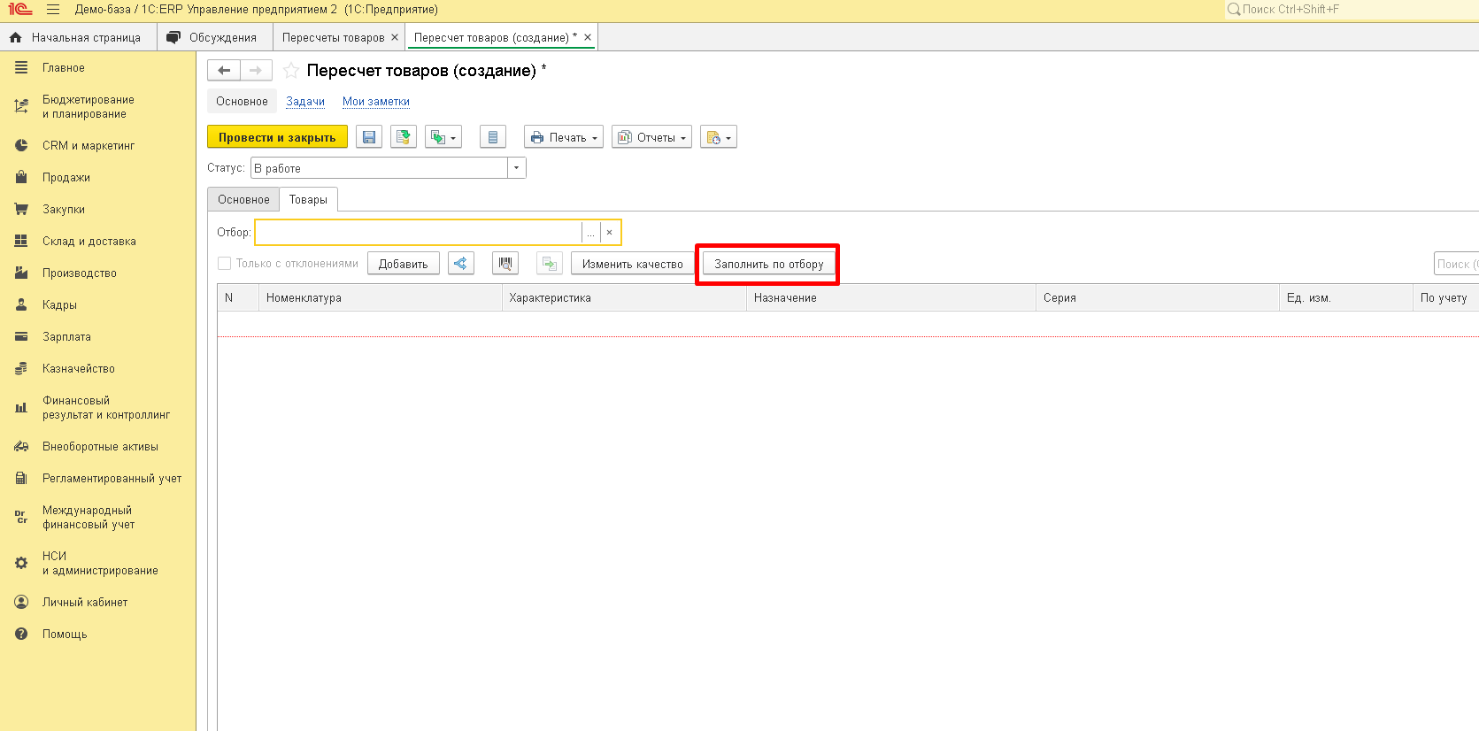Open the Задачи link
Viewport: 1479px width, 731px height.
tap(305, 102)
